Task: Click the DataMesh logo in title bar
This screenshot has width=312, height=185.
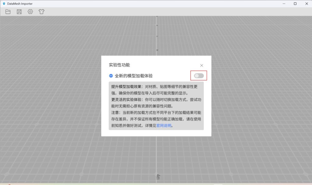Action: point(4,4)
